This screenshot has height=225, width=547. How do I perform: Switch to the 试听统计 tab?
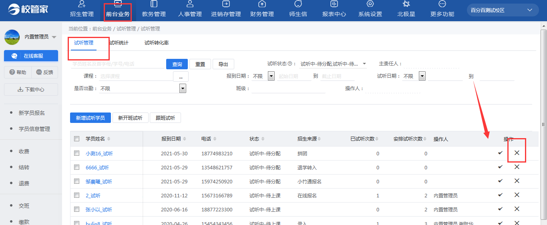point(119,43)
